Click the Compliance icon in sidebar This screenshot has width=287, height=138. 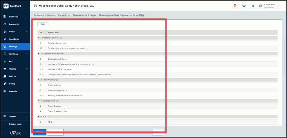(x=5, y=39)
